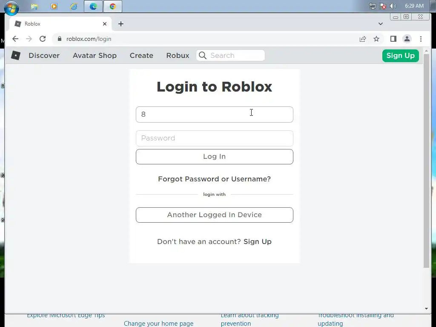436x327 pixels.
Task: Bookmark this page with the star icon
Action: pyautogui.click(x=376, y=39)
